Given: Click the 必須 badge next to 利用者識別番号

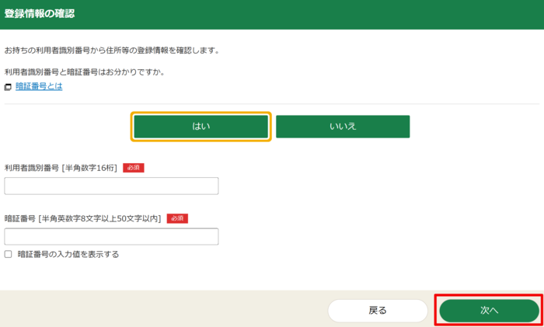Looking at the screenshot, I should tap(134, 169).
